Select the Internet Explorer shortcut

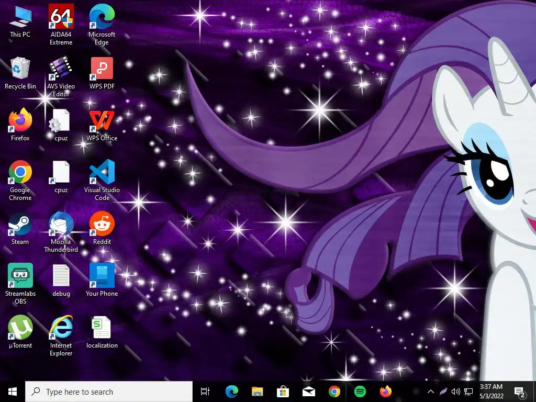(x=61, y=336)
